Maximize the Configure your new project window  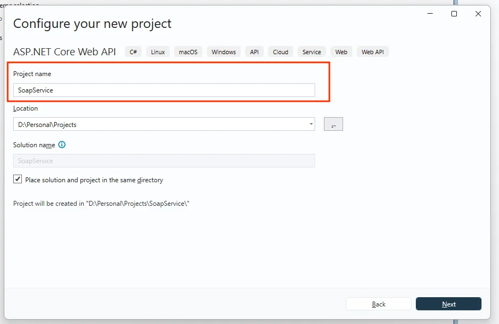454,14
